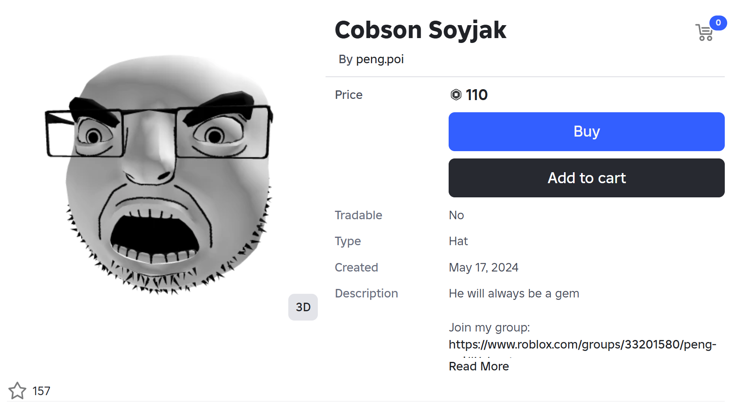743x402 pixels.
Task: Favorite the item with the star icon
Action: (17, 391)
